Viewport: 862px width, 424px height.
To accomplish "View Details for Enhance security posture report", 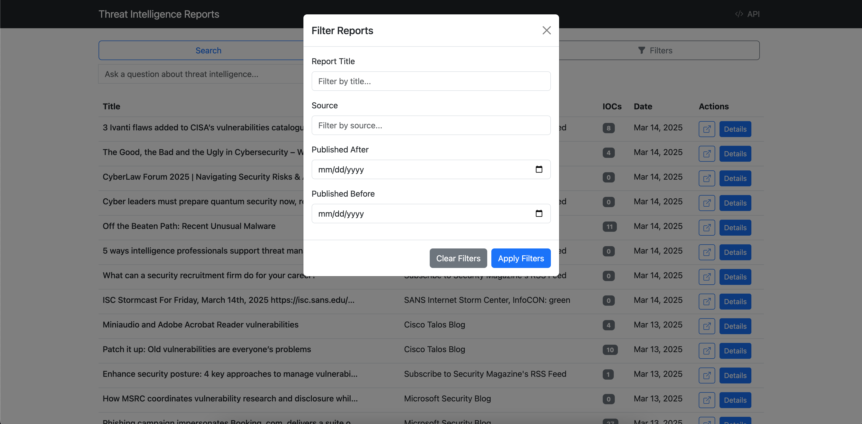I will [735, 375].
